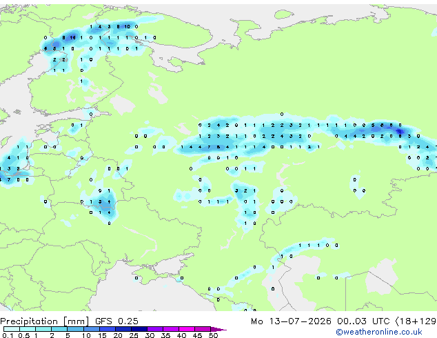Screen dimensions: 437x338
Task: Select the 0.5–1 mm legend swatch
Action: click(x=28, y=329)
